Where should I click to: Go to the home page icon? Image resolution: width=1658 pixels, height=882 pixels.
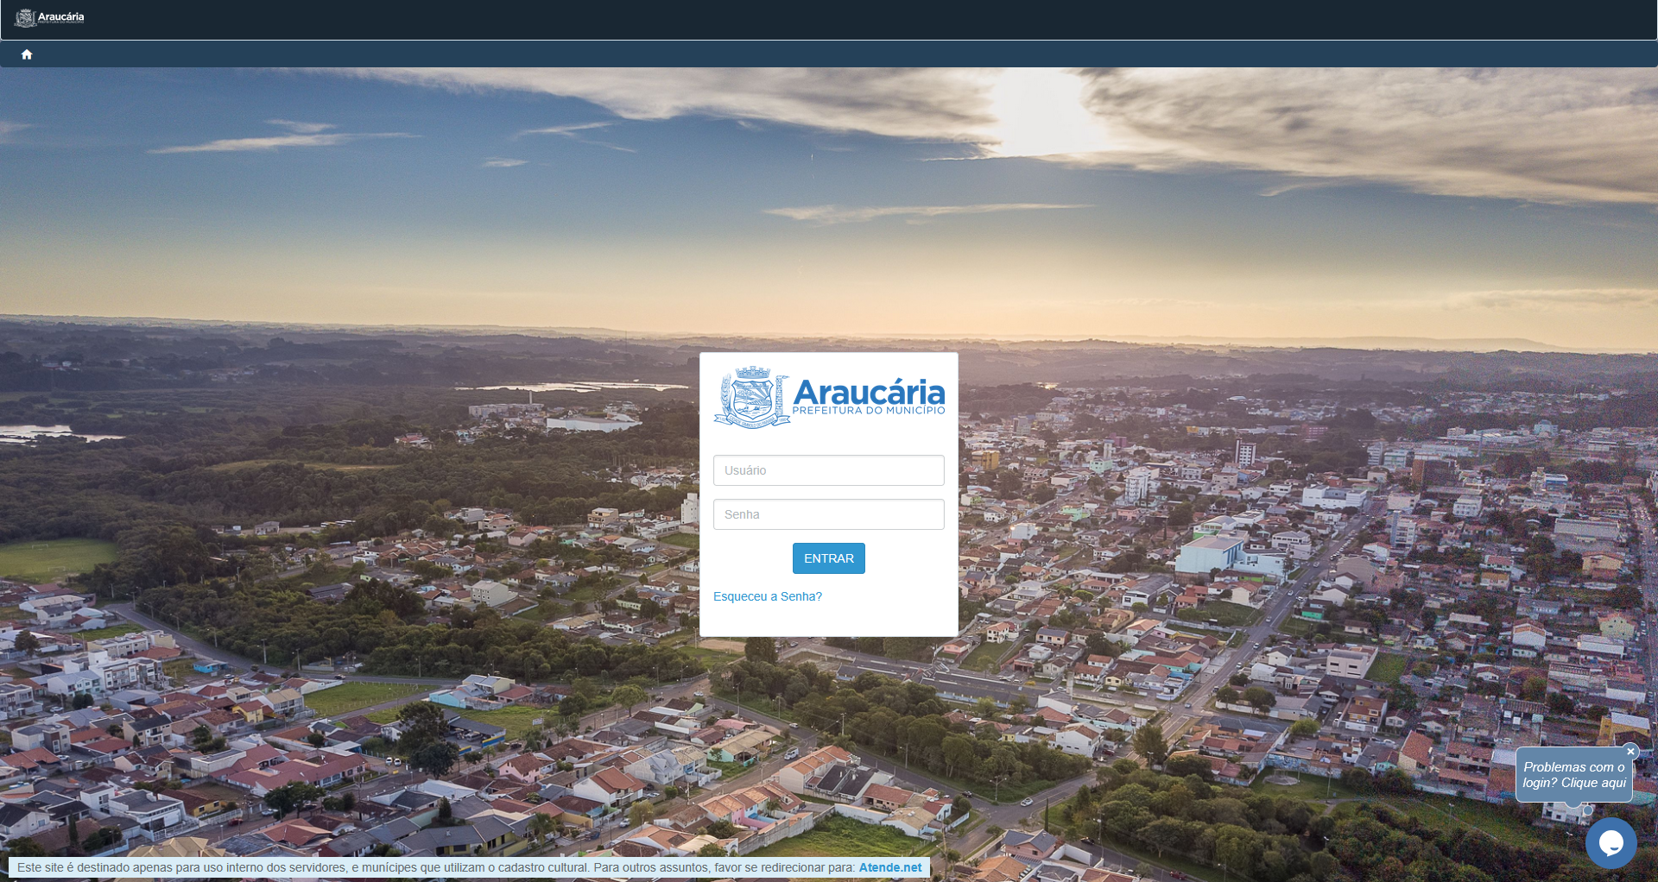click(x=27, y=54)
